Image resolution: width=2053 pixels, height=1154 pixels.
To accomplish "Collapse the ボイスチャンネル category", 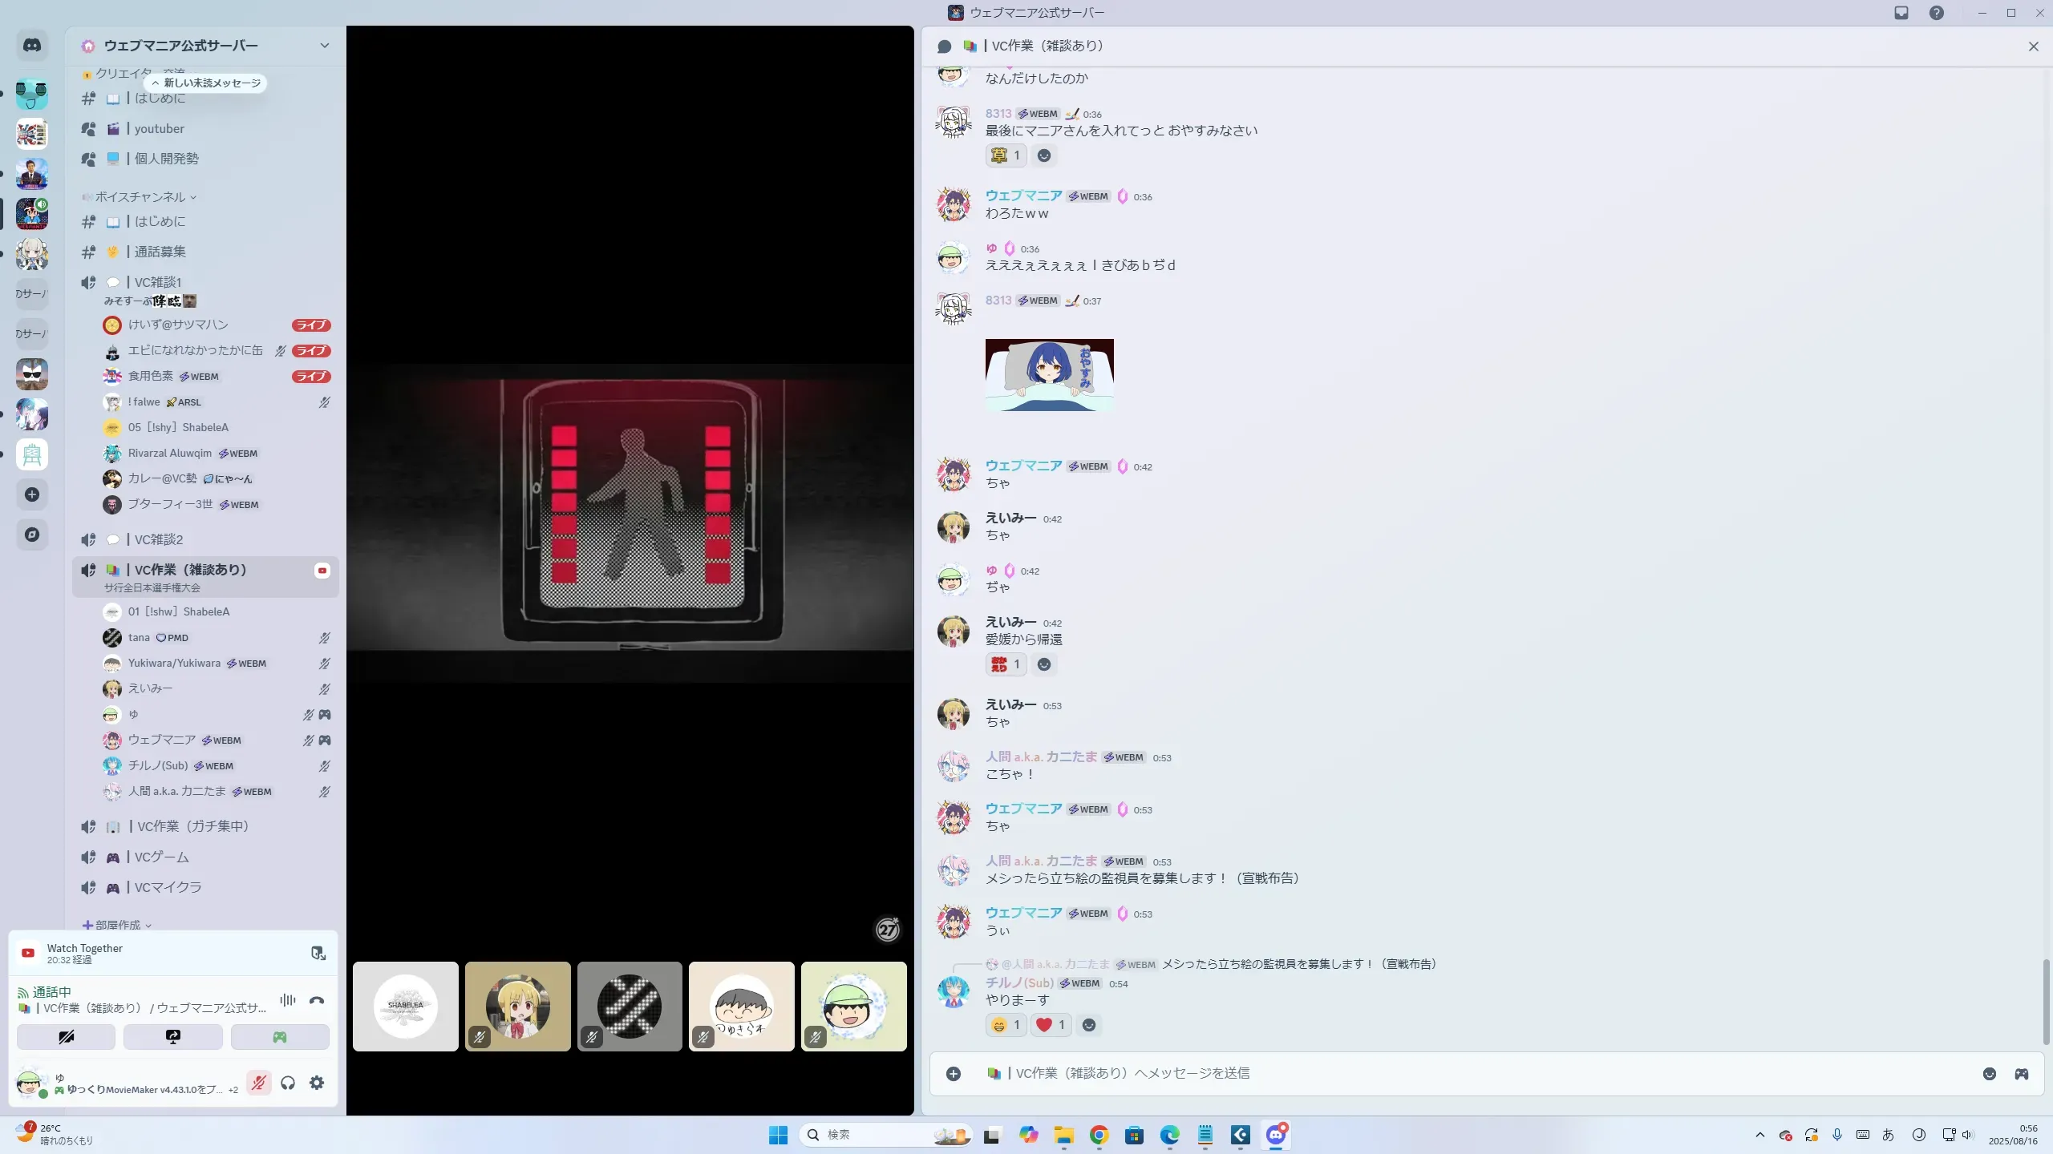I will click(140, 197).
